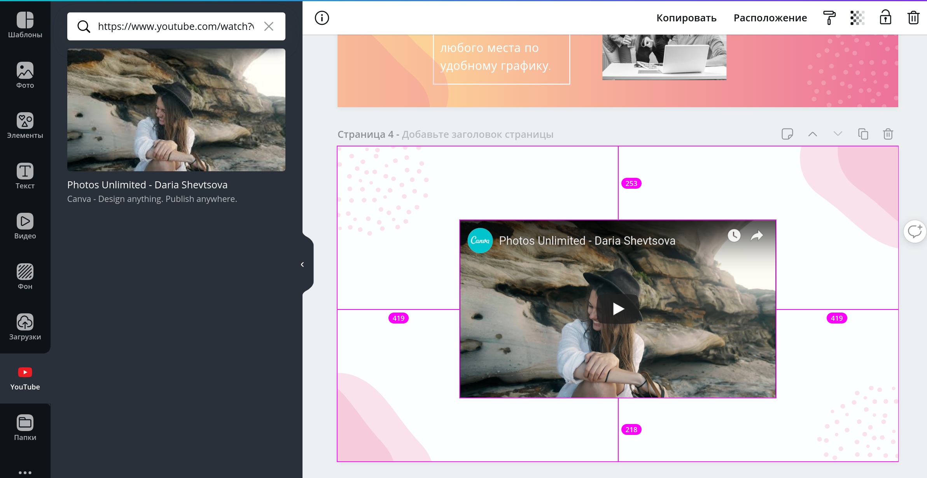Viewport: 927px width, 478px height.
Task: Click the search magnifier icon
Action: (x=84, y=26)
